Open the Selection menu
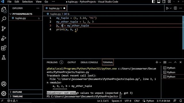The height and width of the screenshot is (103, 184). tap(28, 2)
